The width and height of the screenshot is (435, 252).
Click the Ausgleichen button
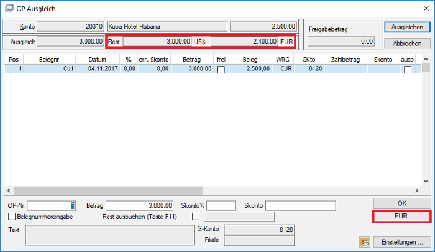tap(407, 27)
